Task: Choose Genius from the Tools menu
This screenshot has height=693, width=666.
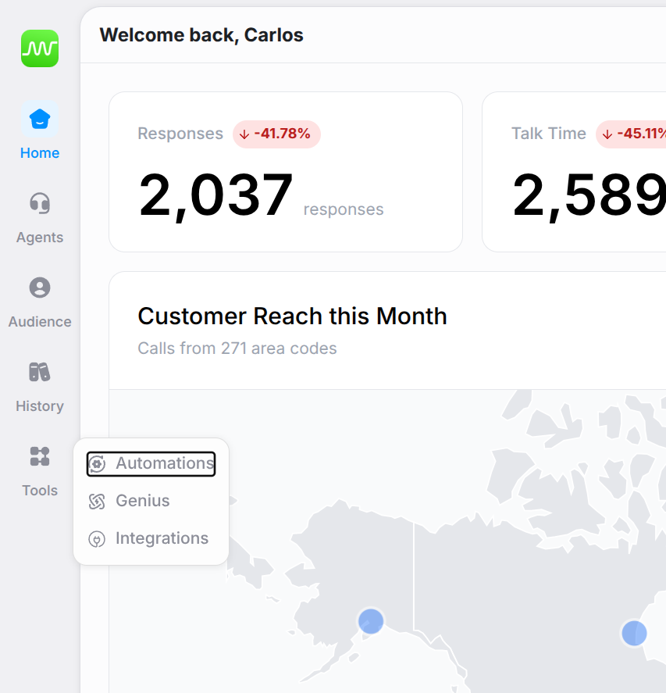Action: click(x=143, y=501)
